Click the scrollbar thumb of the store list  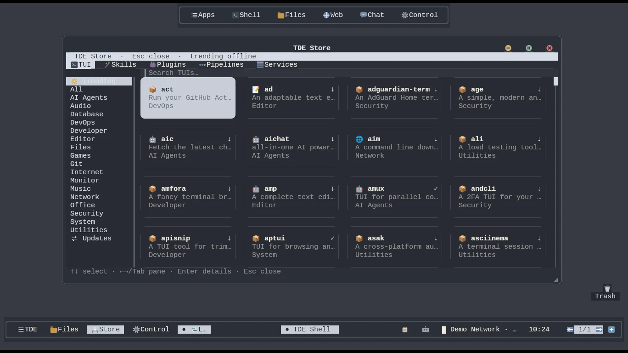[x=555, y=81]
